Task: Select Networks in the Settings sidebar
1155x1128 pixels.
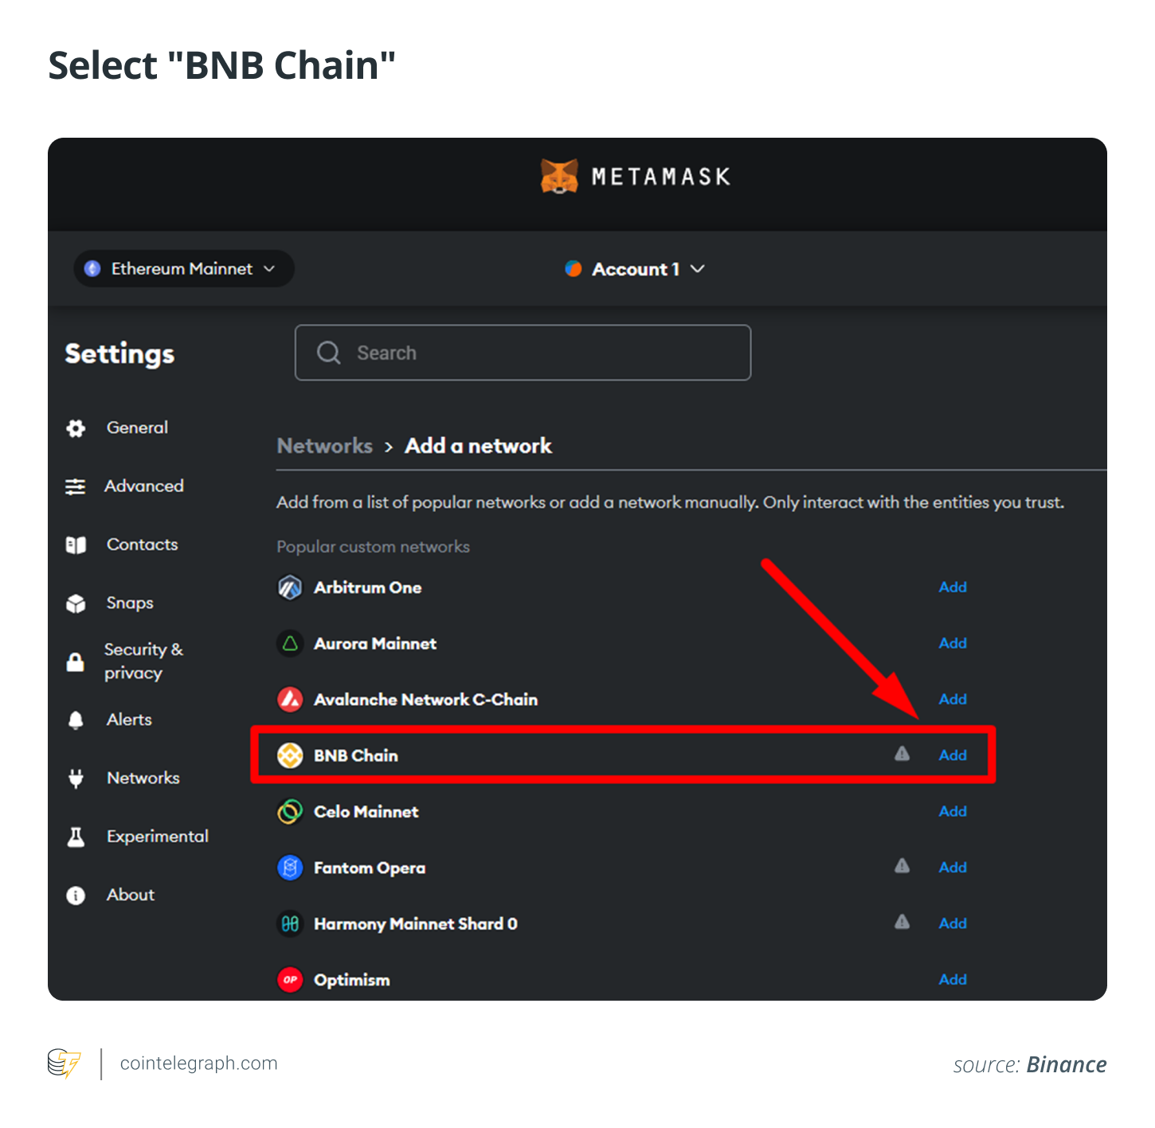Action: (143, 778)
